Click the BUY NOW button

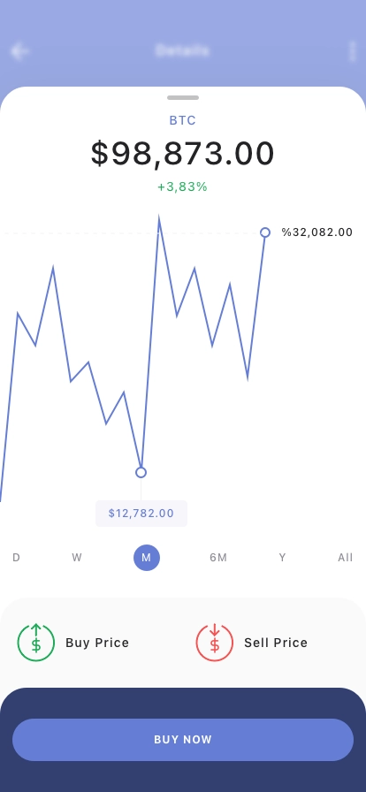pos(183,740)
